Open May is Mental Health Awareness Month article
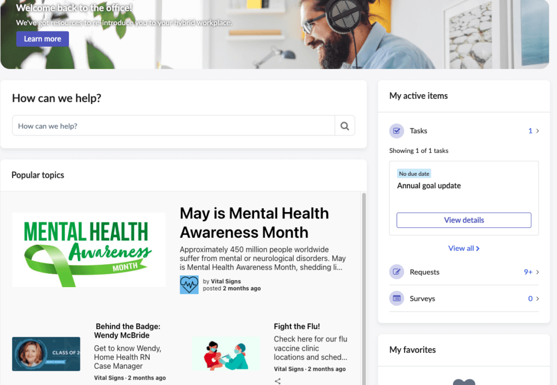 point(255,223)
